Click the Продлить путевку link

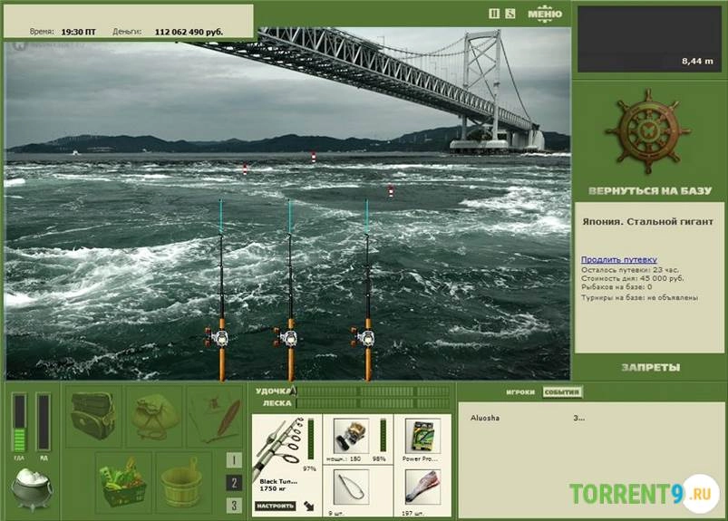tap(619, 260)
